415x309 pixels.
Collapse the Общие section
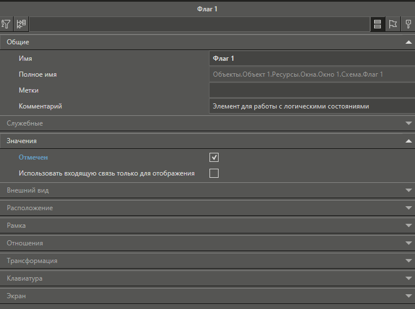point(408,42)
